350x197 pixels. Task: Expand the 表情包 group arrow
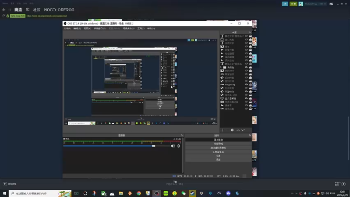tap(221, 67)
